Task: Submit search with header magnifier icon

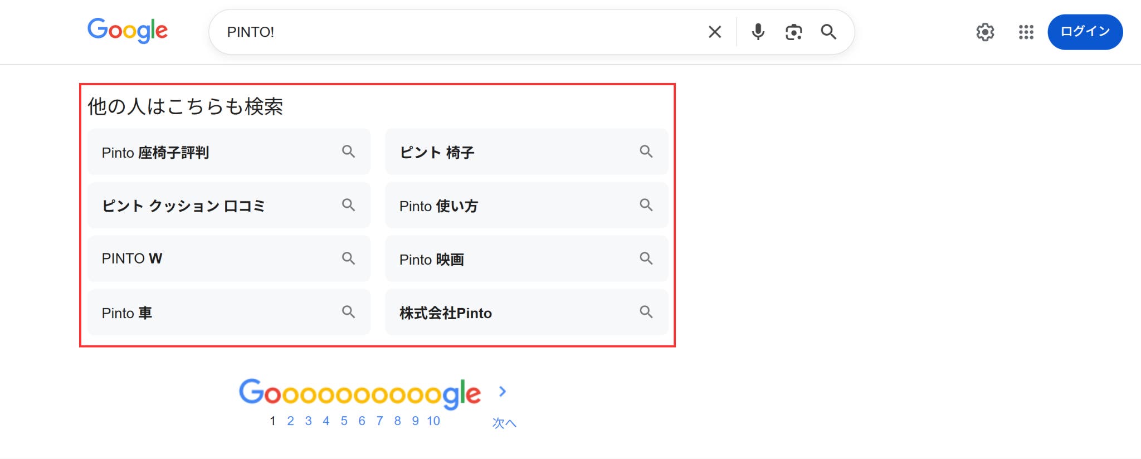Action: 828,32
